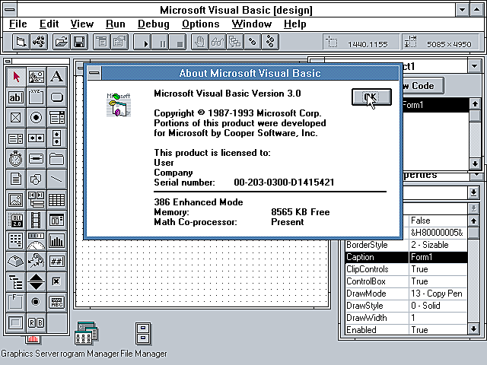
Task: Select the horizontal scroll bar control tool
Action: click(x=36, y=138)
